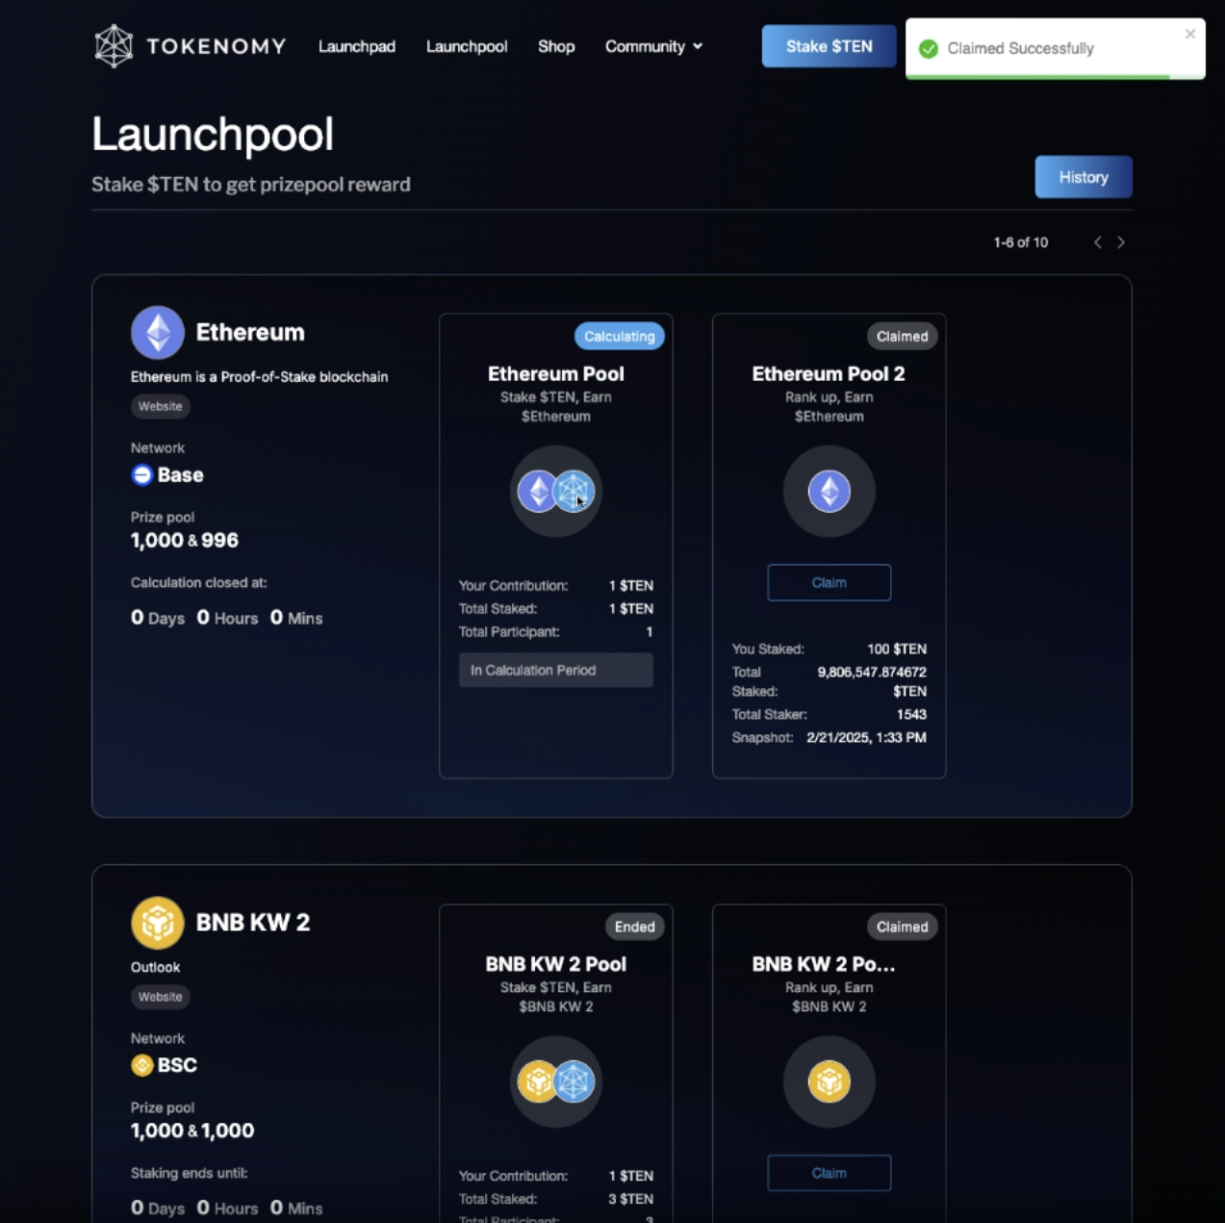Viewport: 1225px width, 1223px height.
Task: Click the In Calculation Period field
Action: coord(555,670)
